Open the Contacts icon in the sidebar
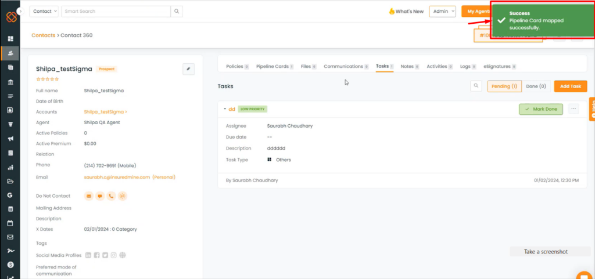The image size is (595, 279). pos(10,53)
